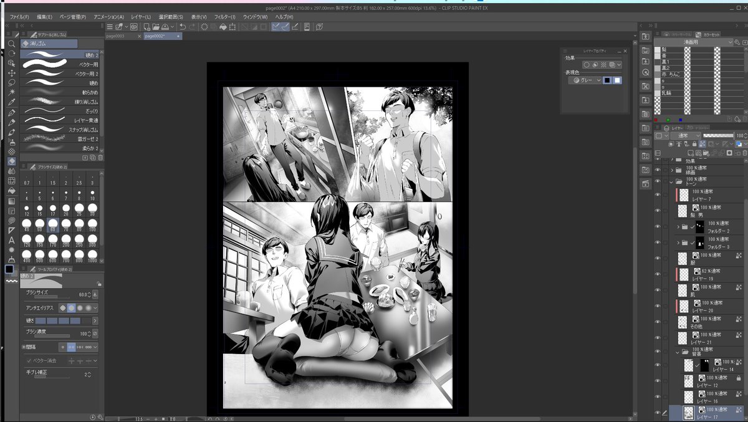
Task: Open the レイヤー(L) menu
Action: [x=140, y=16]
